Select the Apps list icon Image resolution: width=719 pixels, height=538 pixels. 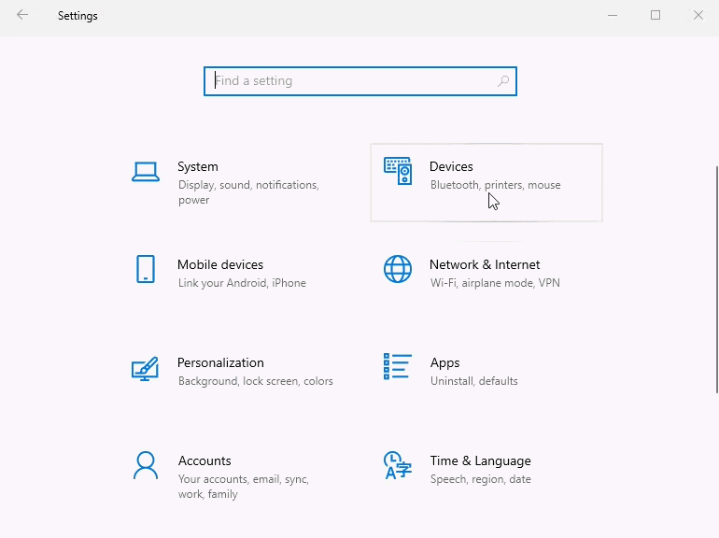(398, 366)
